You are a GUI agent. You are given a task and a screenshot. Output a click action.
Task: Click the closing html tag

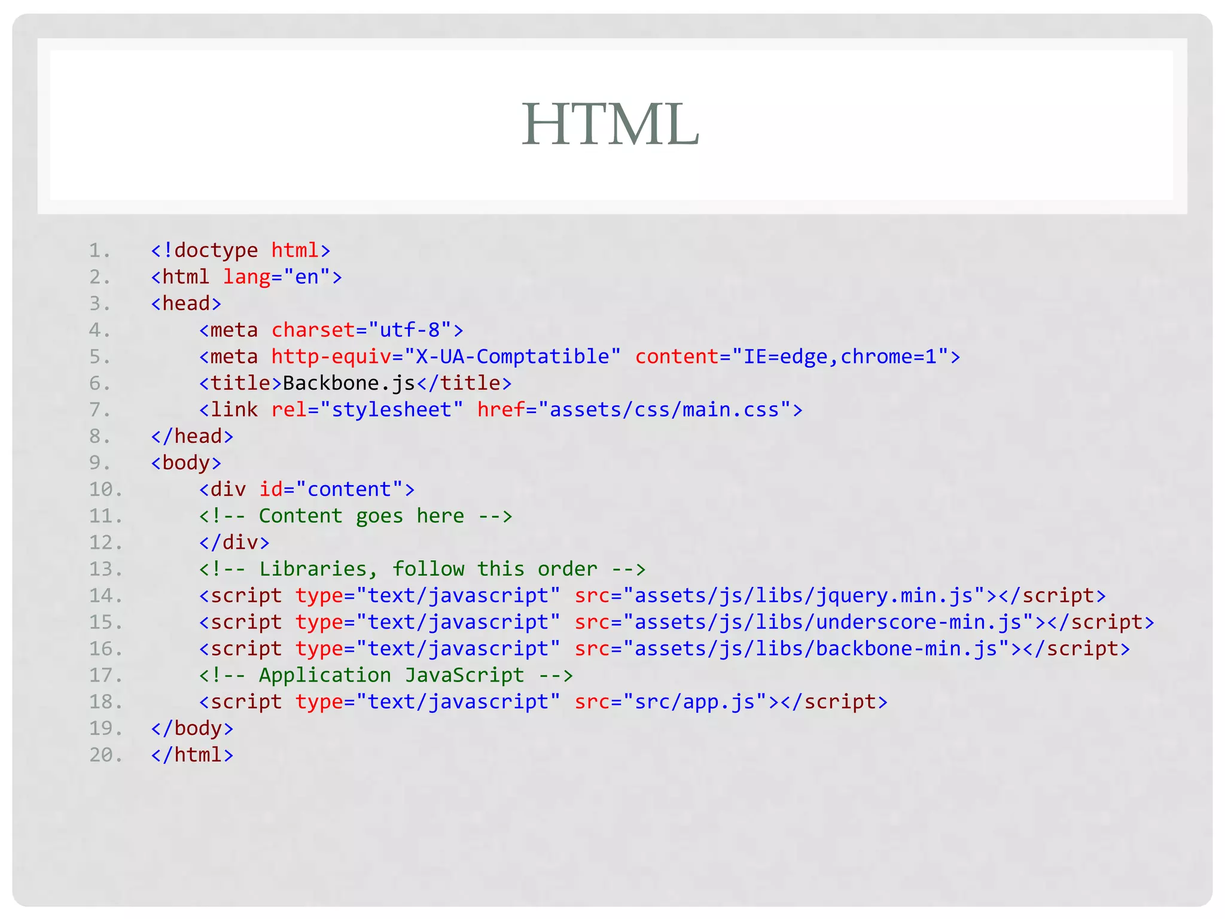(x=192, y=754)
